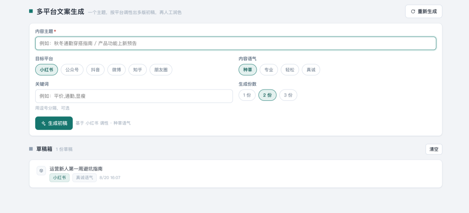This screenshot has width=469, height=213.
Task: Click the gray square before 草稿箱
Action: (x=31, y=149)
